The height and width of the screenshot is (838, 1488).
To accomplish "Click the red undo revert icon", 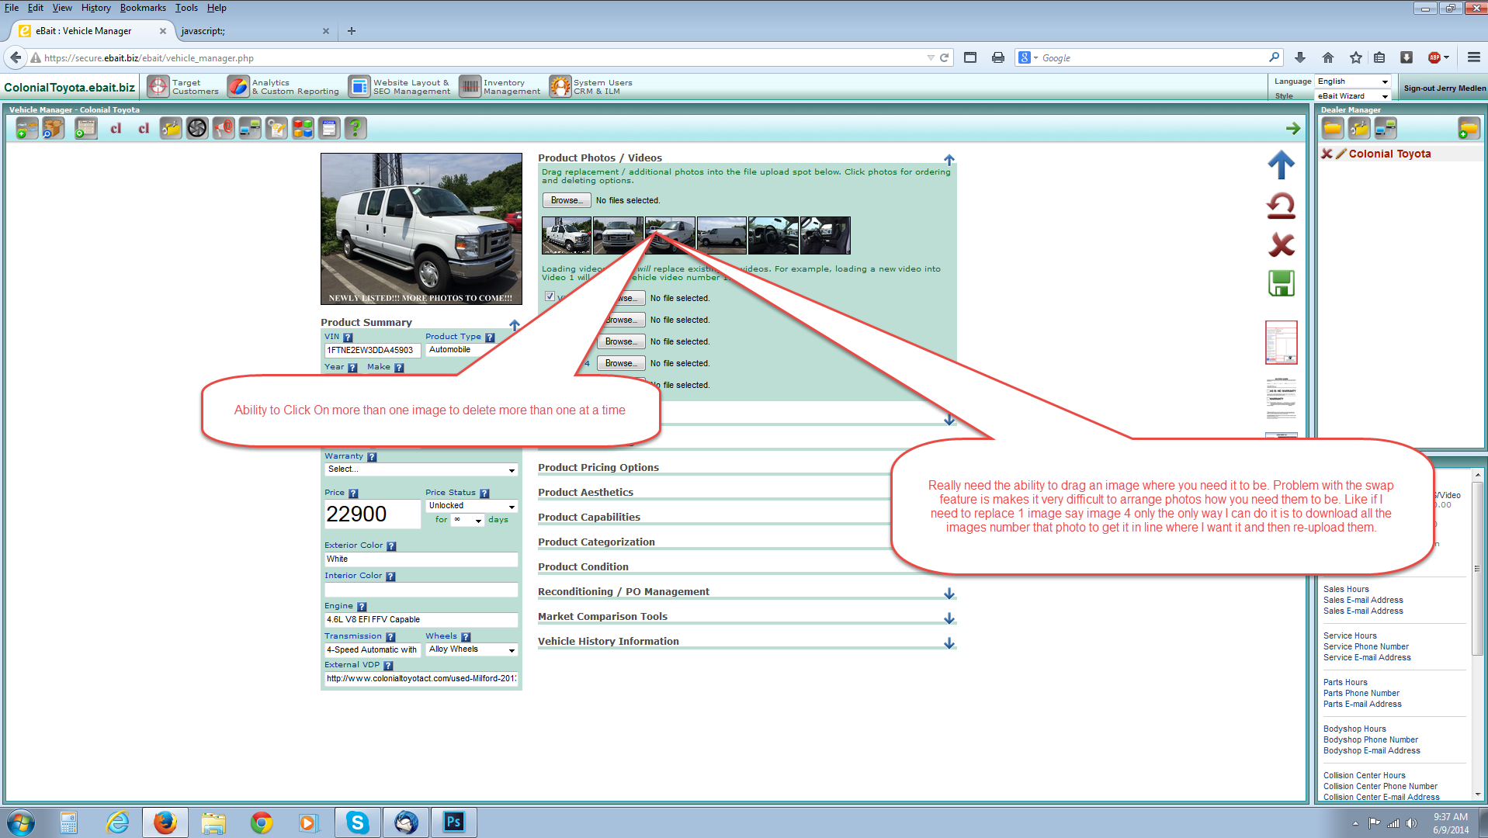I will point(1282,206).
